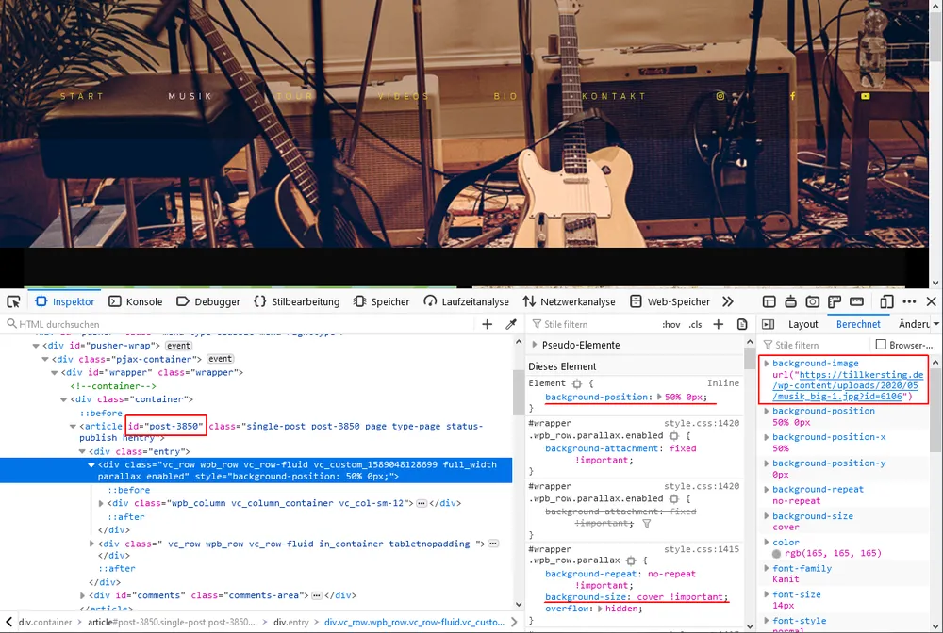This screenshot has width=943, height=633.
Task: Collapse the sidebar pane toggle icon
Action: (x=768, y=324)
